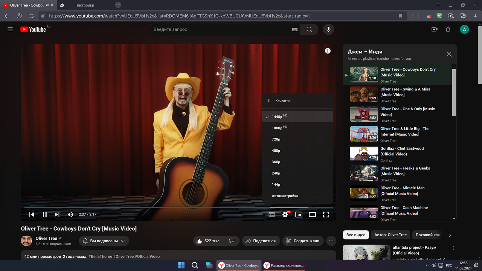Open the account avatar menu
This screenshot has height=271, width=482.
point(464,29)
